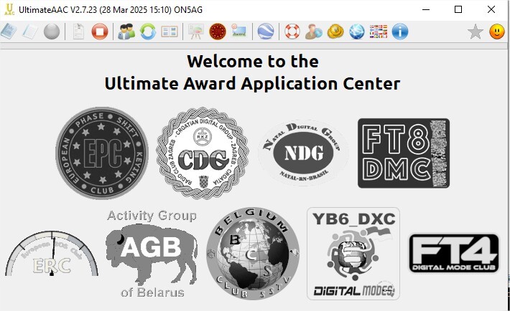Minimize the UltimateAAC window
This screenshot has width=510, height=311.
point(426,9)
